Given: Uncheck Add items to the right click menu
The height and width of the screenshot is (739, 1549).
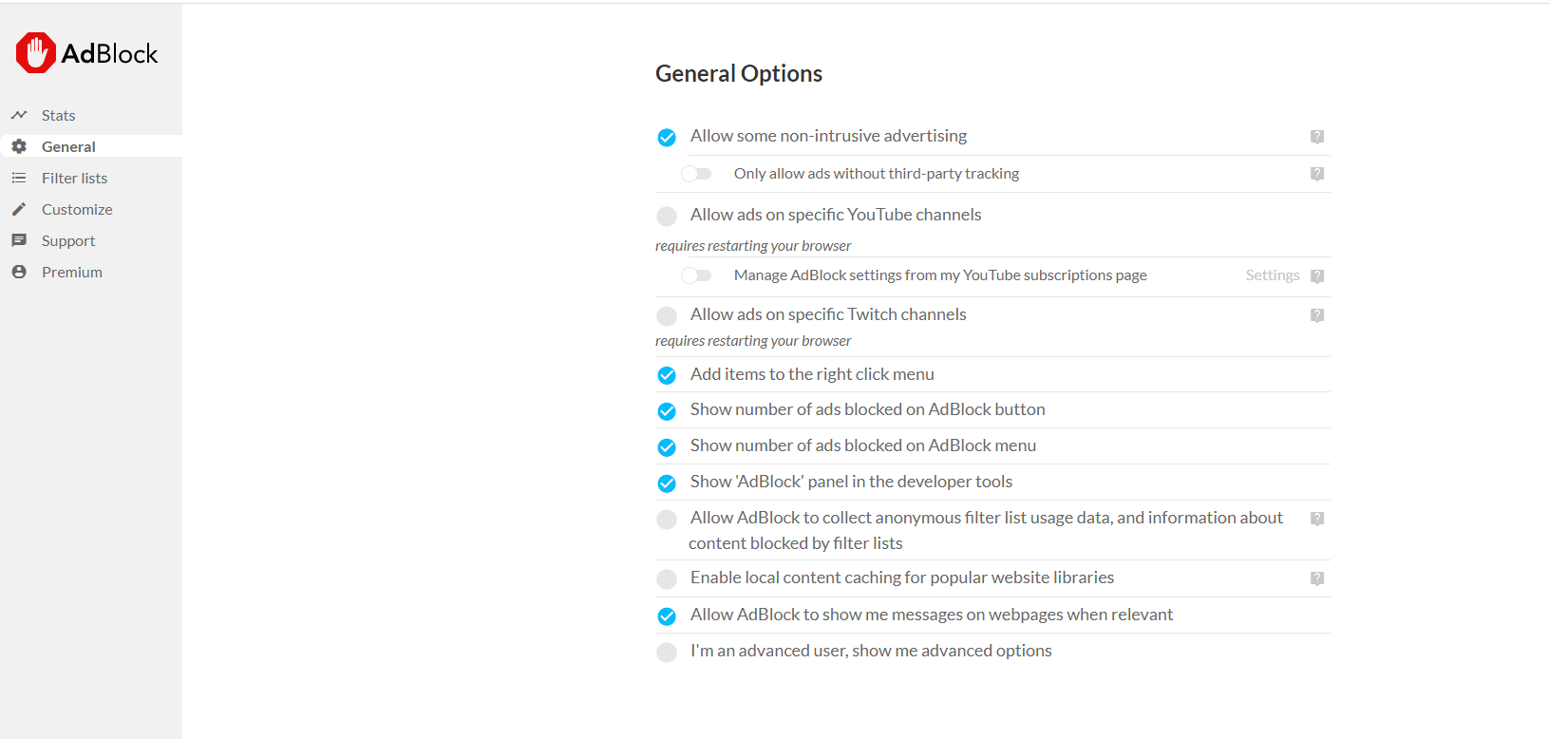Looking at the screenshot, I should [x=667, y=375].
